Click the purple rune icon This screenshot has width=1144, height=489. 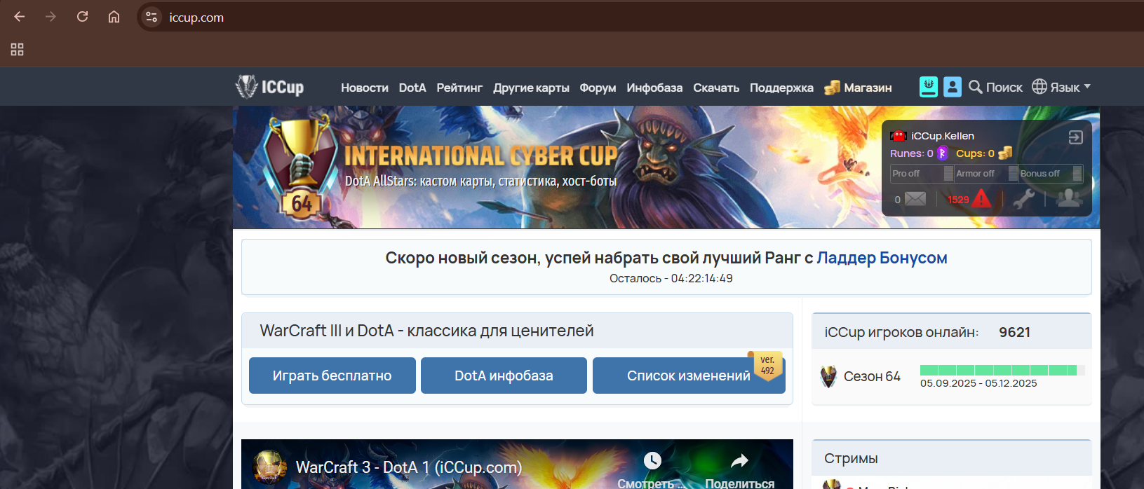pos(942,153)
